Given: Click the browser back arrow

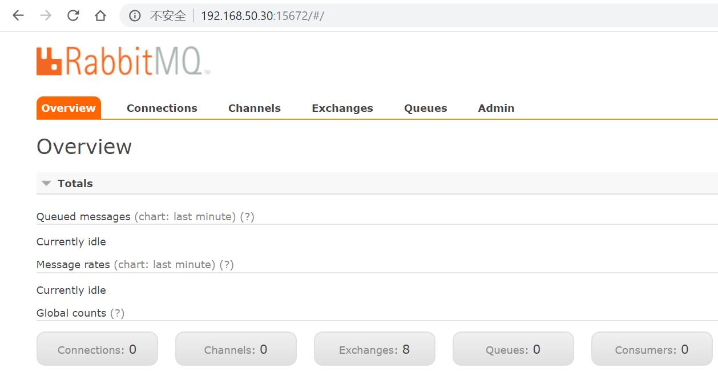Looking at the screenshot, I should [x=18, y=15].
